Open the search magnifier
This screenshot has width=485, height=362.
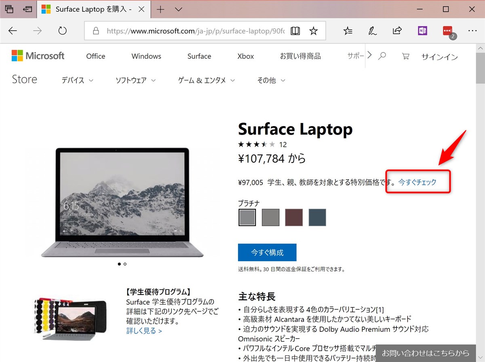click(x=382, y=56)
